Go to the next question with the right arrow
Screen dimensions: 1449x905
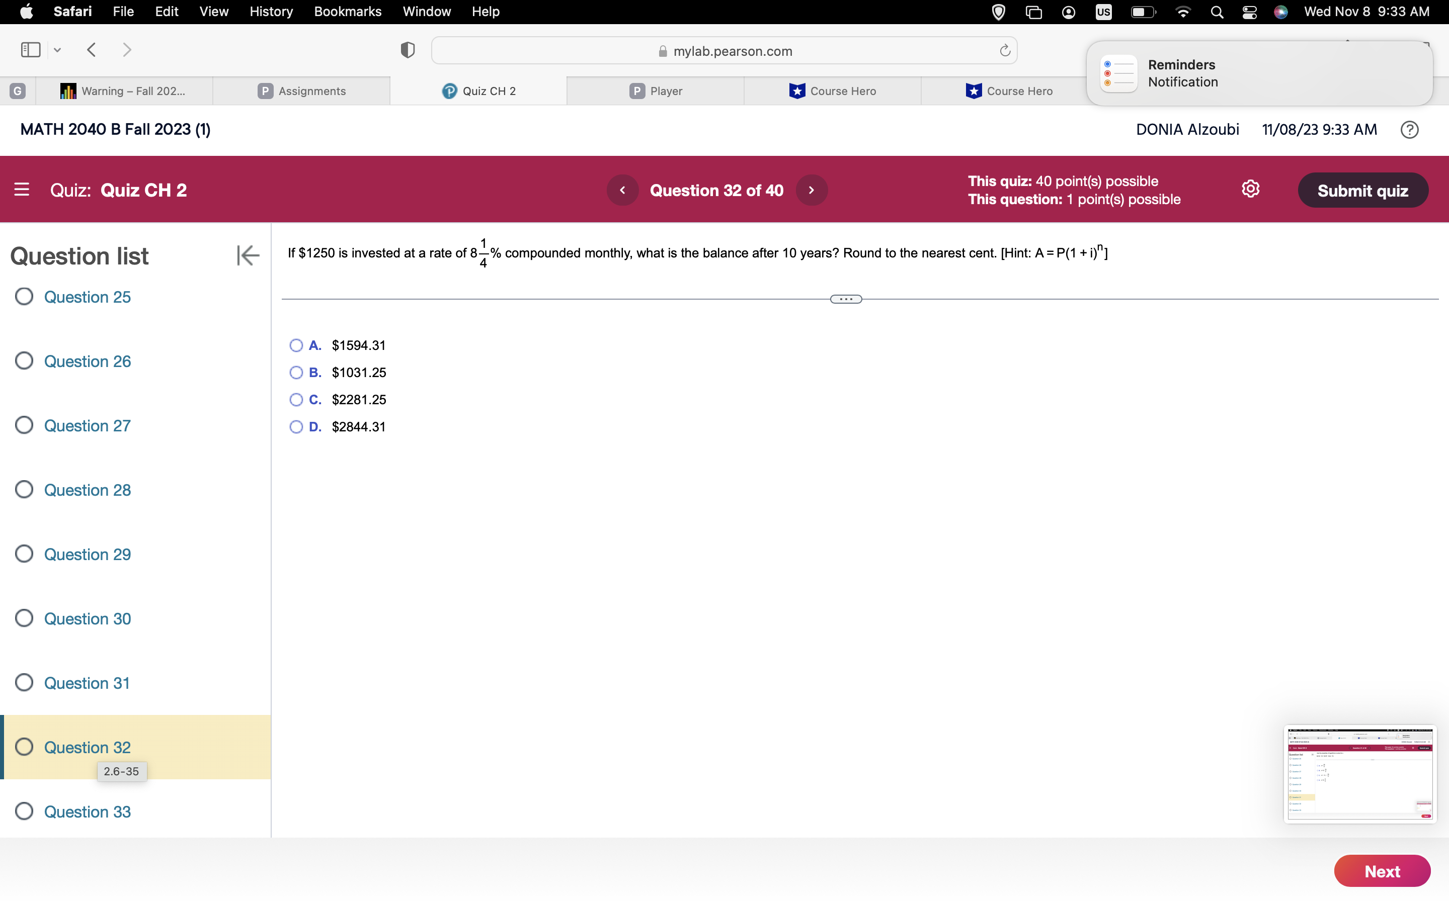[x=812, y=190]
